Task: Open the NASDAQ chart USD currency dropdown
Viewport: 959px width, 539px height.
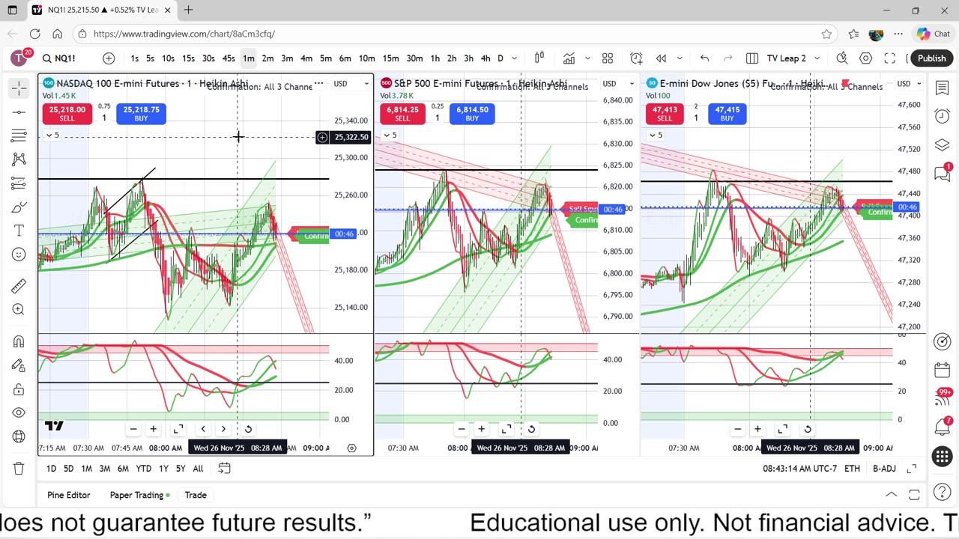Action: tap(350, 84)
